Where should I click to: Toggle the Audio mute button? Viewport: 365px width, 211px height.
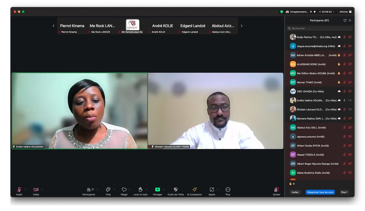(x=19, y=191)
